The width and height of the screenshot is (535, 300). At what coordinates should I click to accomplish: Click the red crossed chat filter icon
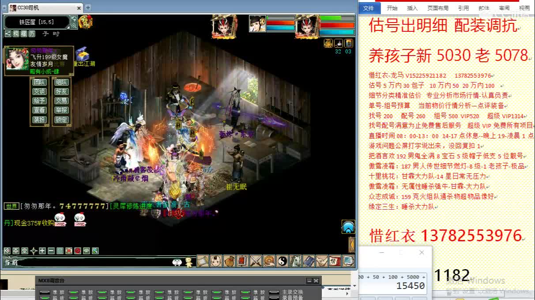tap(69, 251)
